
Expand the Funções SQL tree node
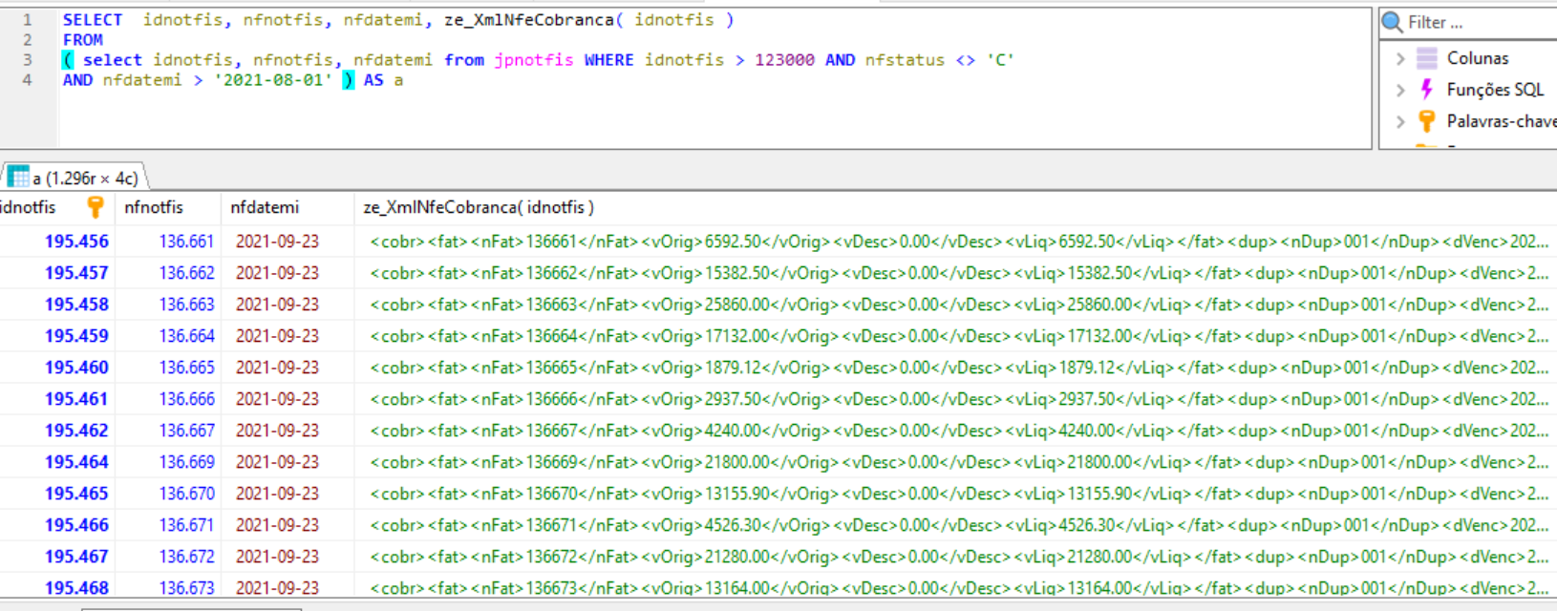click(1400, 90)
